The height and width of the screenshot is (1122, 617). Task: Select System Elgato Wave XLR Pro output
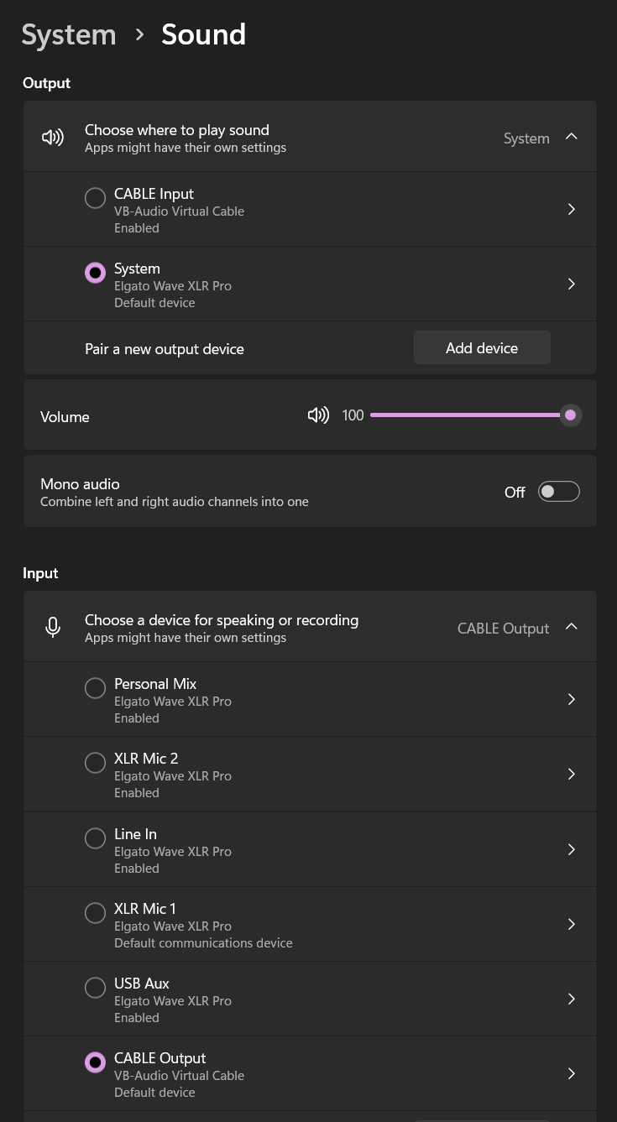(96, 273)
